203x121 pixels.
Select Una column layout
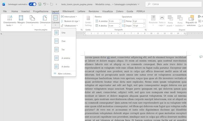point(64,33)
